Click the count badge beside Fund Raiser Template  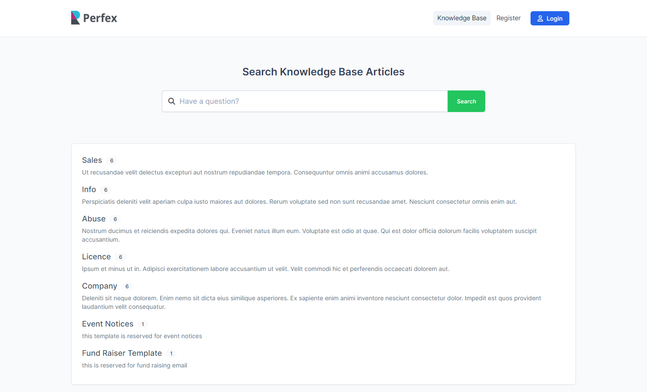point(171,354)
